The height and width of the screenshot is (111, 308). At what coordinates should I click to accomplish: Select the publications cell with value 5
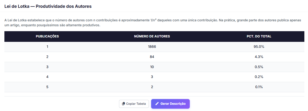click(x=47, y=87)
